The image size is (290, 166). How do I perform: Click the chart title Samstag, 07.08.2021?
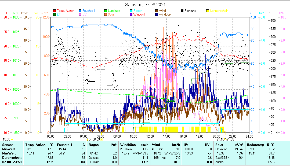[x=146, y=5]
